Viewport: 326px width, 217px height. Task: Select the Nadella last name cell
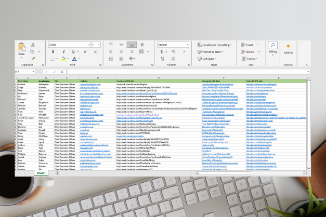tap(46, 87)
